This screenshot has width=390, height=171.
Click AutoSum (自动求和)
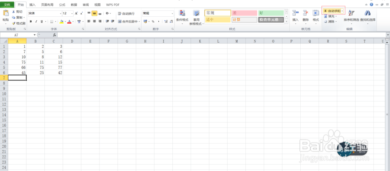pyautogui.click(x=332, y=11)
